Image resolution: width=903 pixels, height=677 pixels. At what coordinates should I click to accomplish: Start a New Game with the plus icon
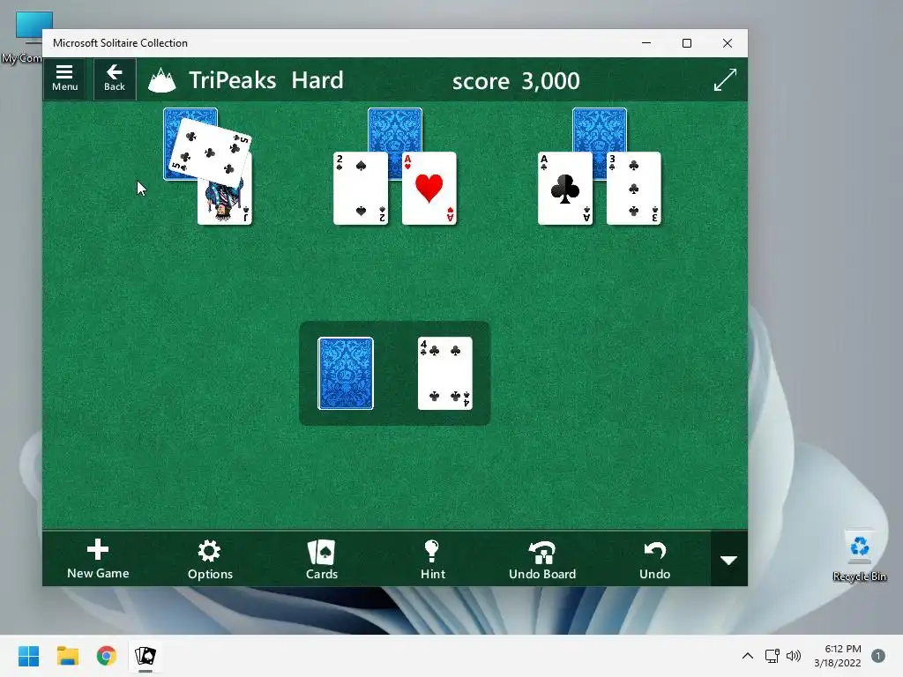tap(98, 558)
